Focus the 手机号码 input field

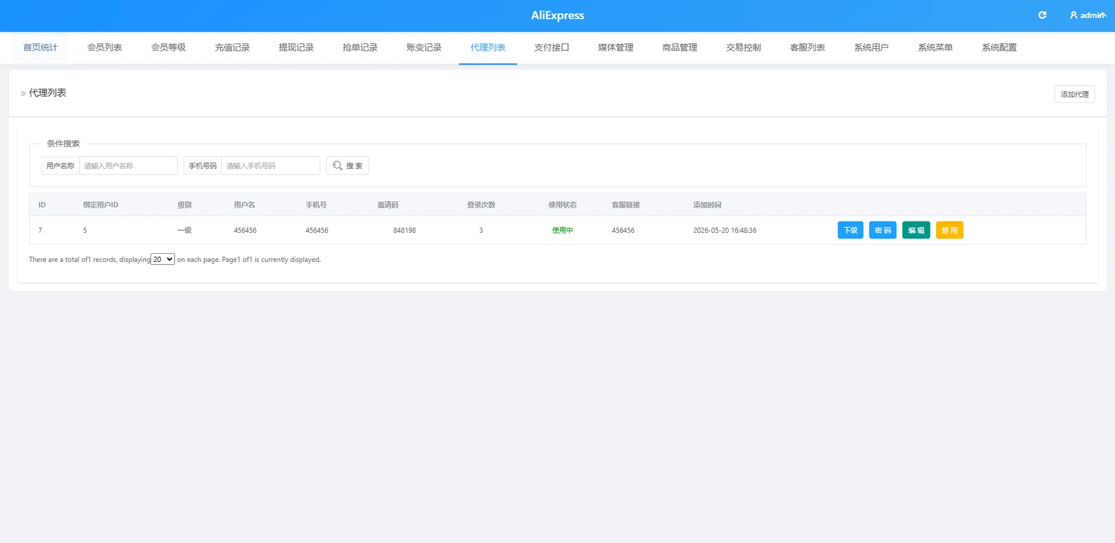coord(271,165)
